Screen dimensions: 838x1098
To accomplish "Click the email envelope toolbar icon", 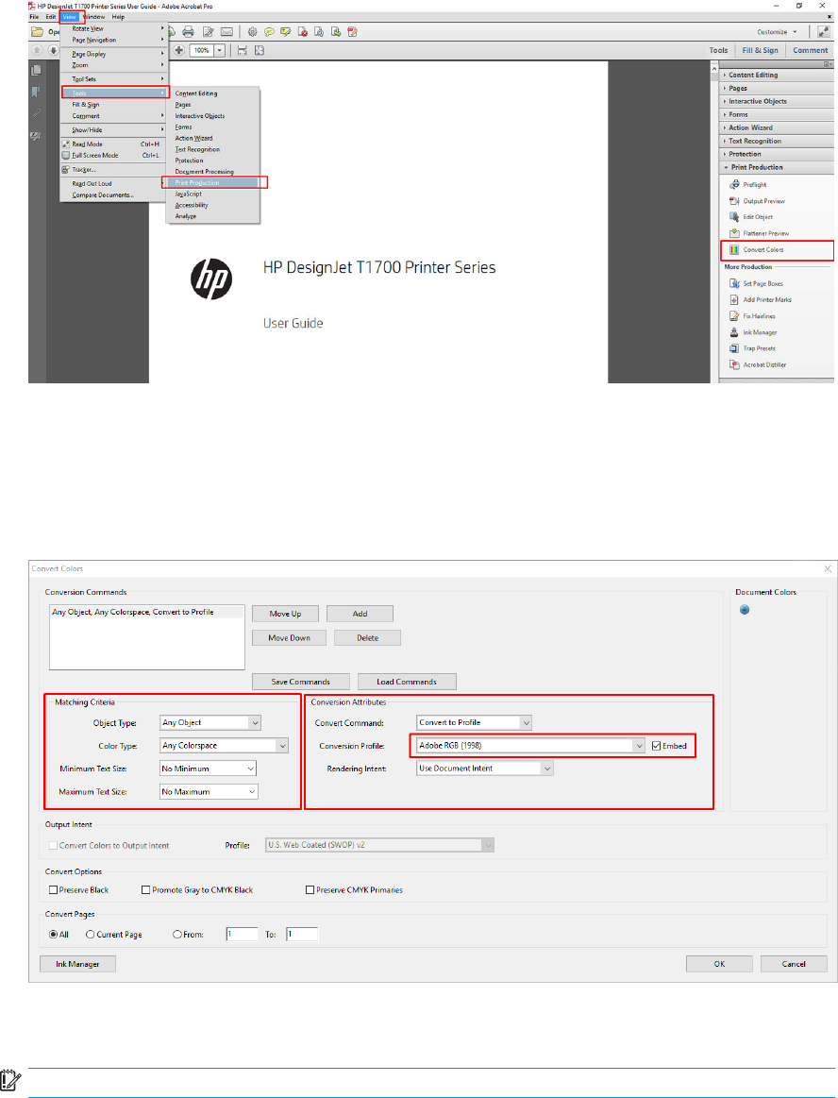I will 226,31.
